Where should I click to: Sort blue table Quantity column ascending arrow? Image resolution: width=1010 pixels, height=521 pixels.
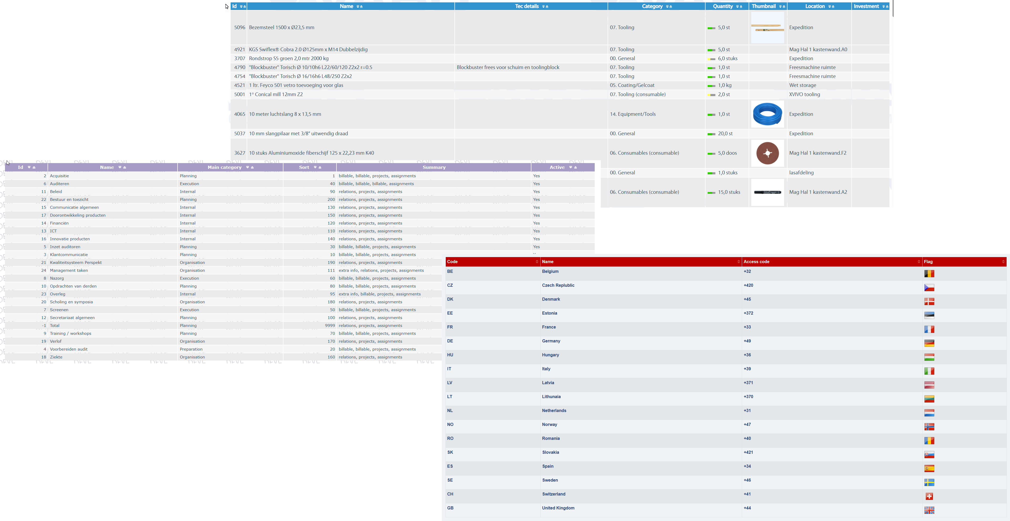click(x=741, y=7)
